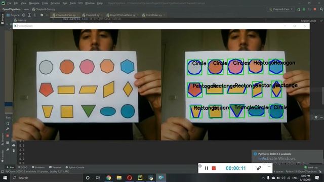The image size is (324, 182).
Task: Click the red Stop icon in top toolbar
Action: click(315, 9)
